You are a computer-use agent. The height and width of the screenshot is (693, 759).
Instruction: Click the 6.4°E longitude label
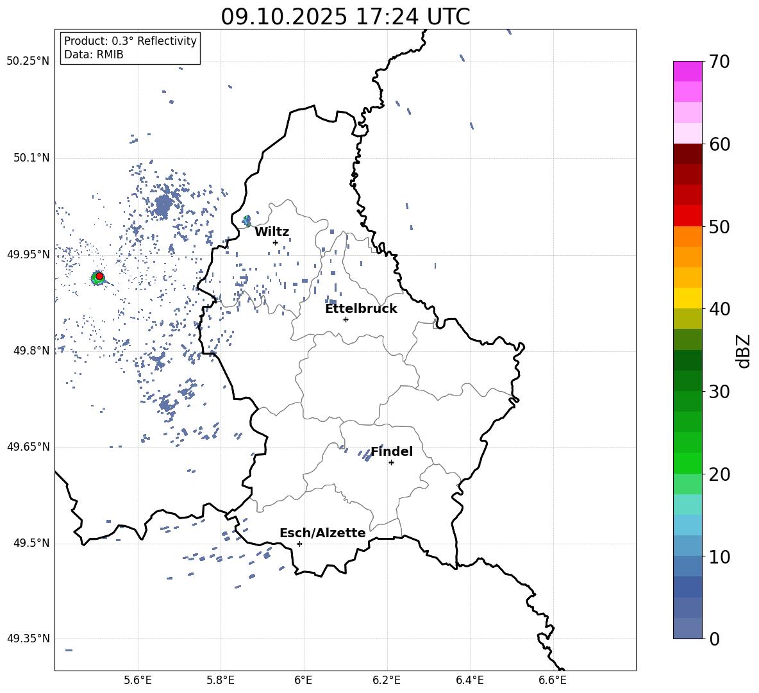tap(469, 680)
